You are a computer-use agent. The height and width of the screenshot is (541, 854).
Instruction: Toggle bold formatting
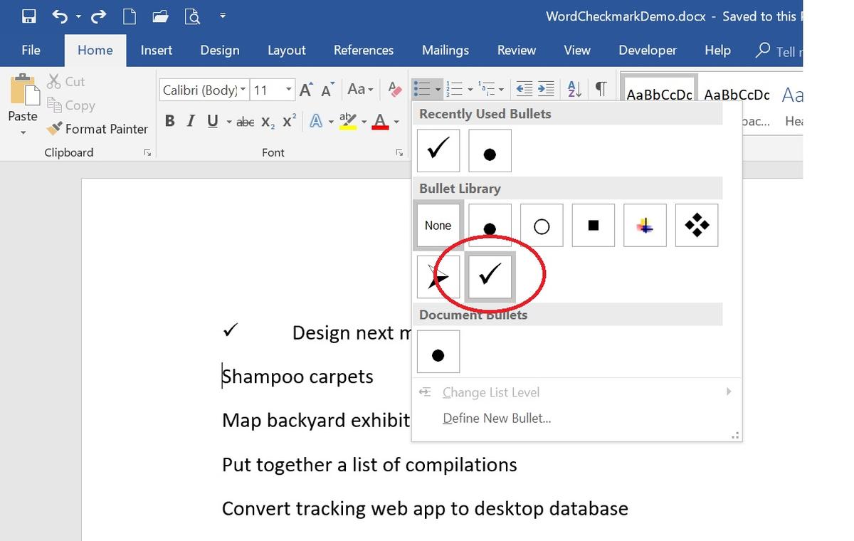pos(169,121)
